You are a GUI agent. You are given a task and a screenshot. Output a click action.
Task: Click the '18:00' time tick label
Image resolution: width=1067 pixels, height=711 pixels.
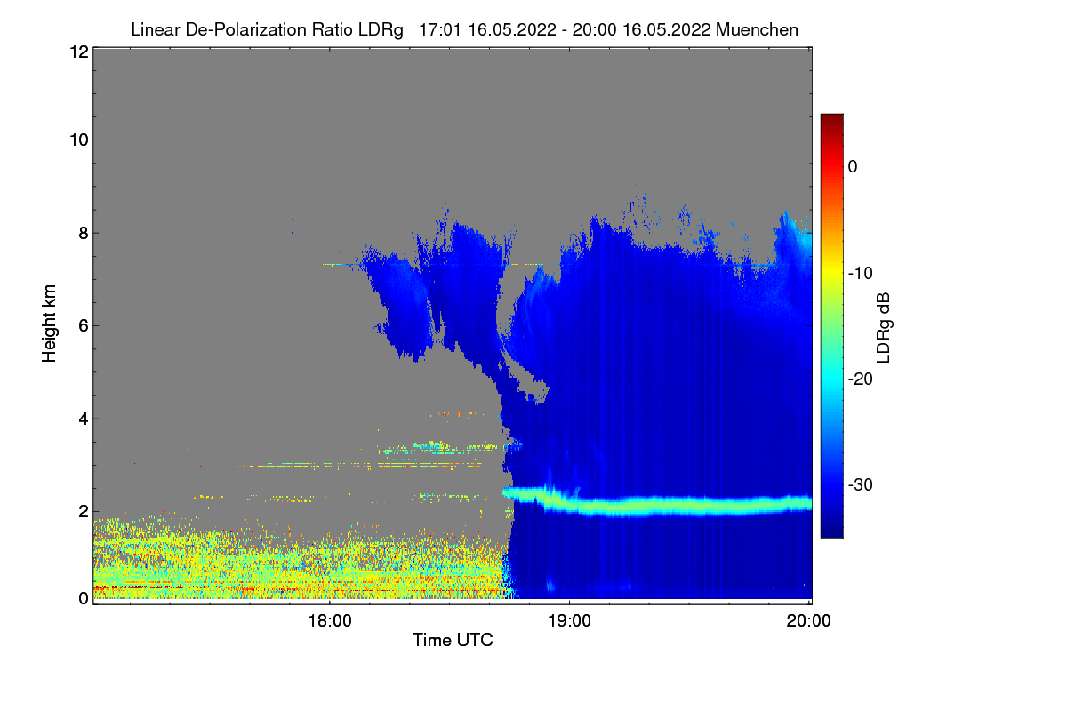click(329, 621)
